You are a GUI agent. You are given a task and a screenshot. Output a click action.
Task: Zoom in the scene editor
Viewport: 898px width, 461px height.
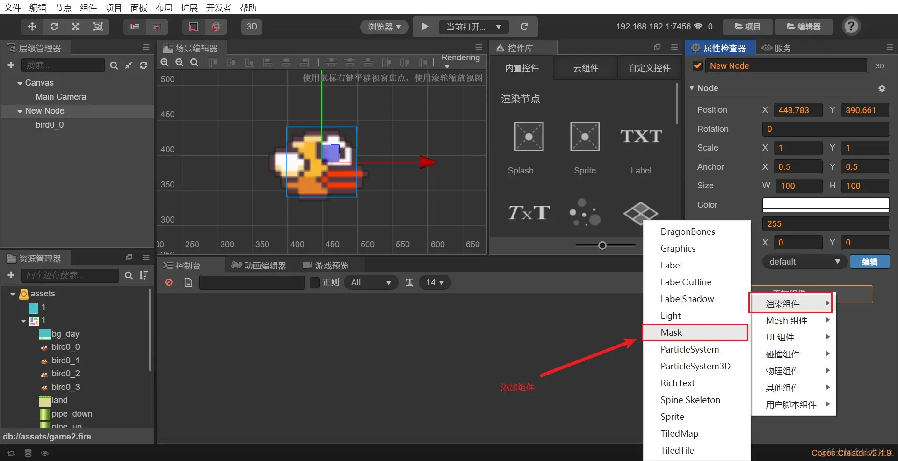tap(165, 62)
